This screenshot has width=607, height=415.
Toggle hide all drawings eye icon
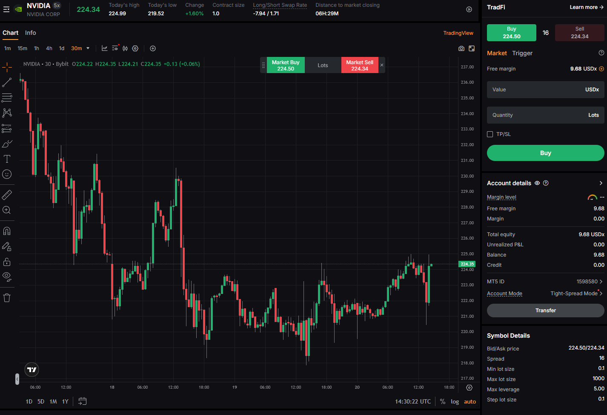pyautogui.click(x=7, y=277)
